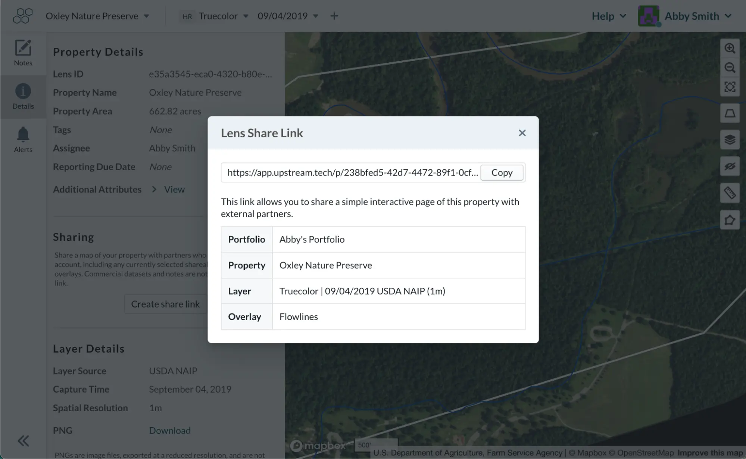Fit the map to property extent icon
Image resolution: width=746 pixels, height=459 pixels.
[x=730, y=87]
